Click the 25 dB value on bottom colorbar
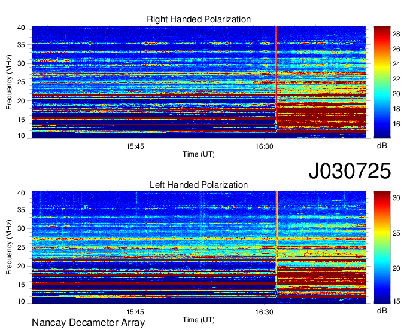The width and height of the screenshot is (407, 330). (x=396, y=233)
